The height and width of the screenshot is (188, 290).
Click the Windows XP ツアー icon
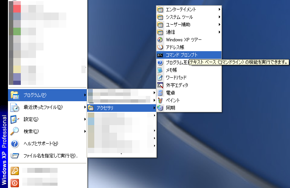tap(160, 40)
